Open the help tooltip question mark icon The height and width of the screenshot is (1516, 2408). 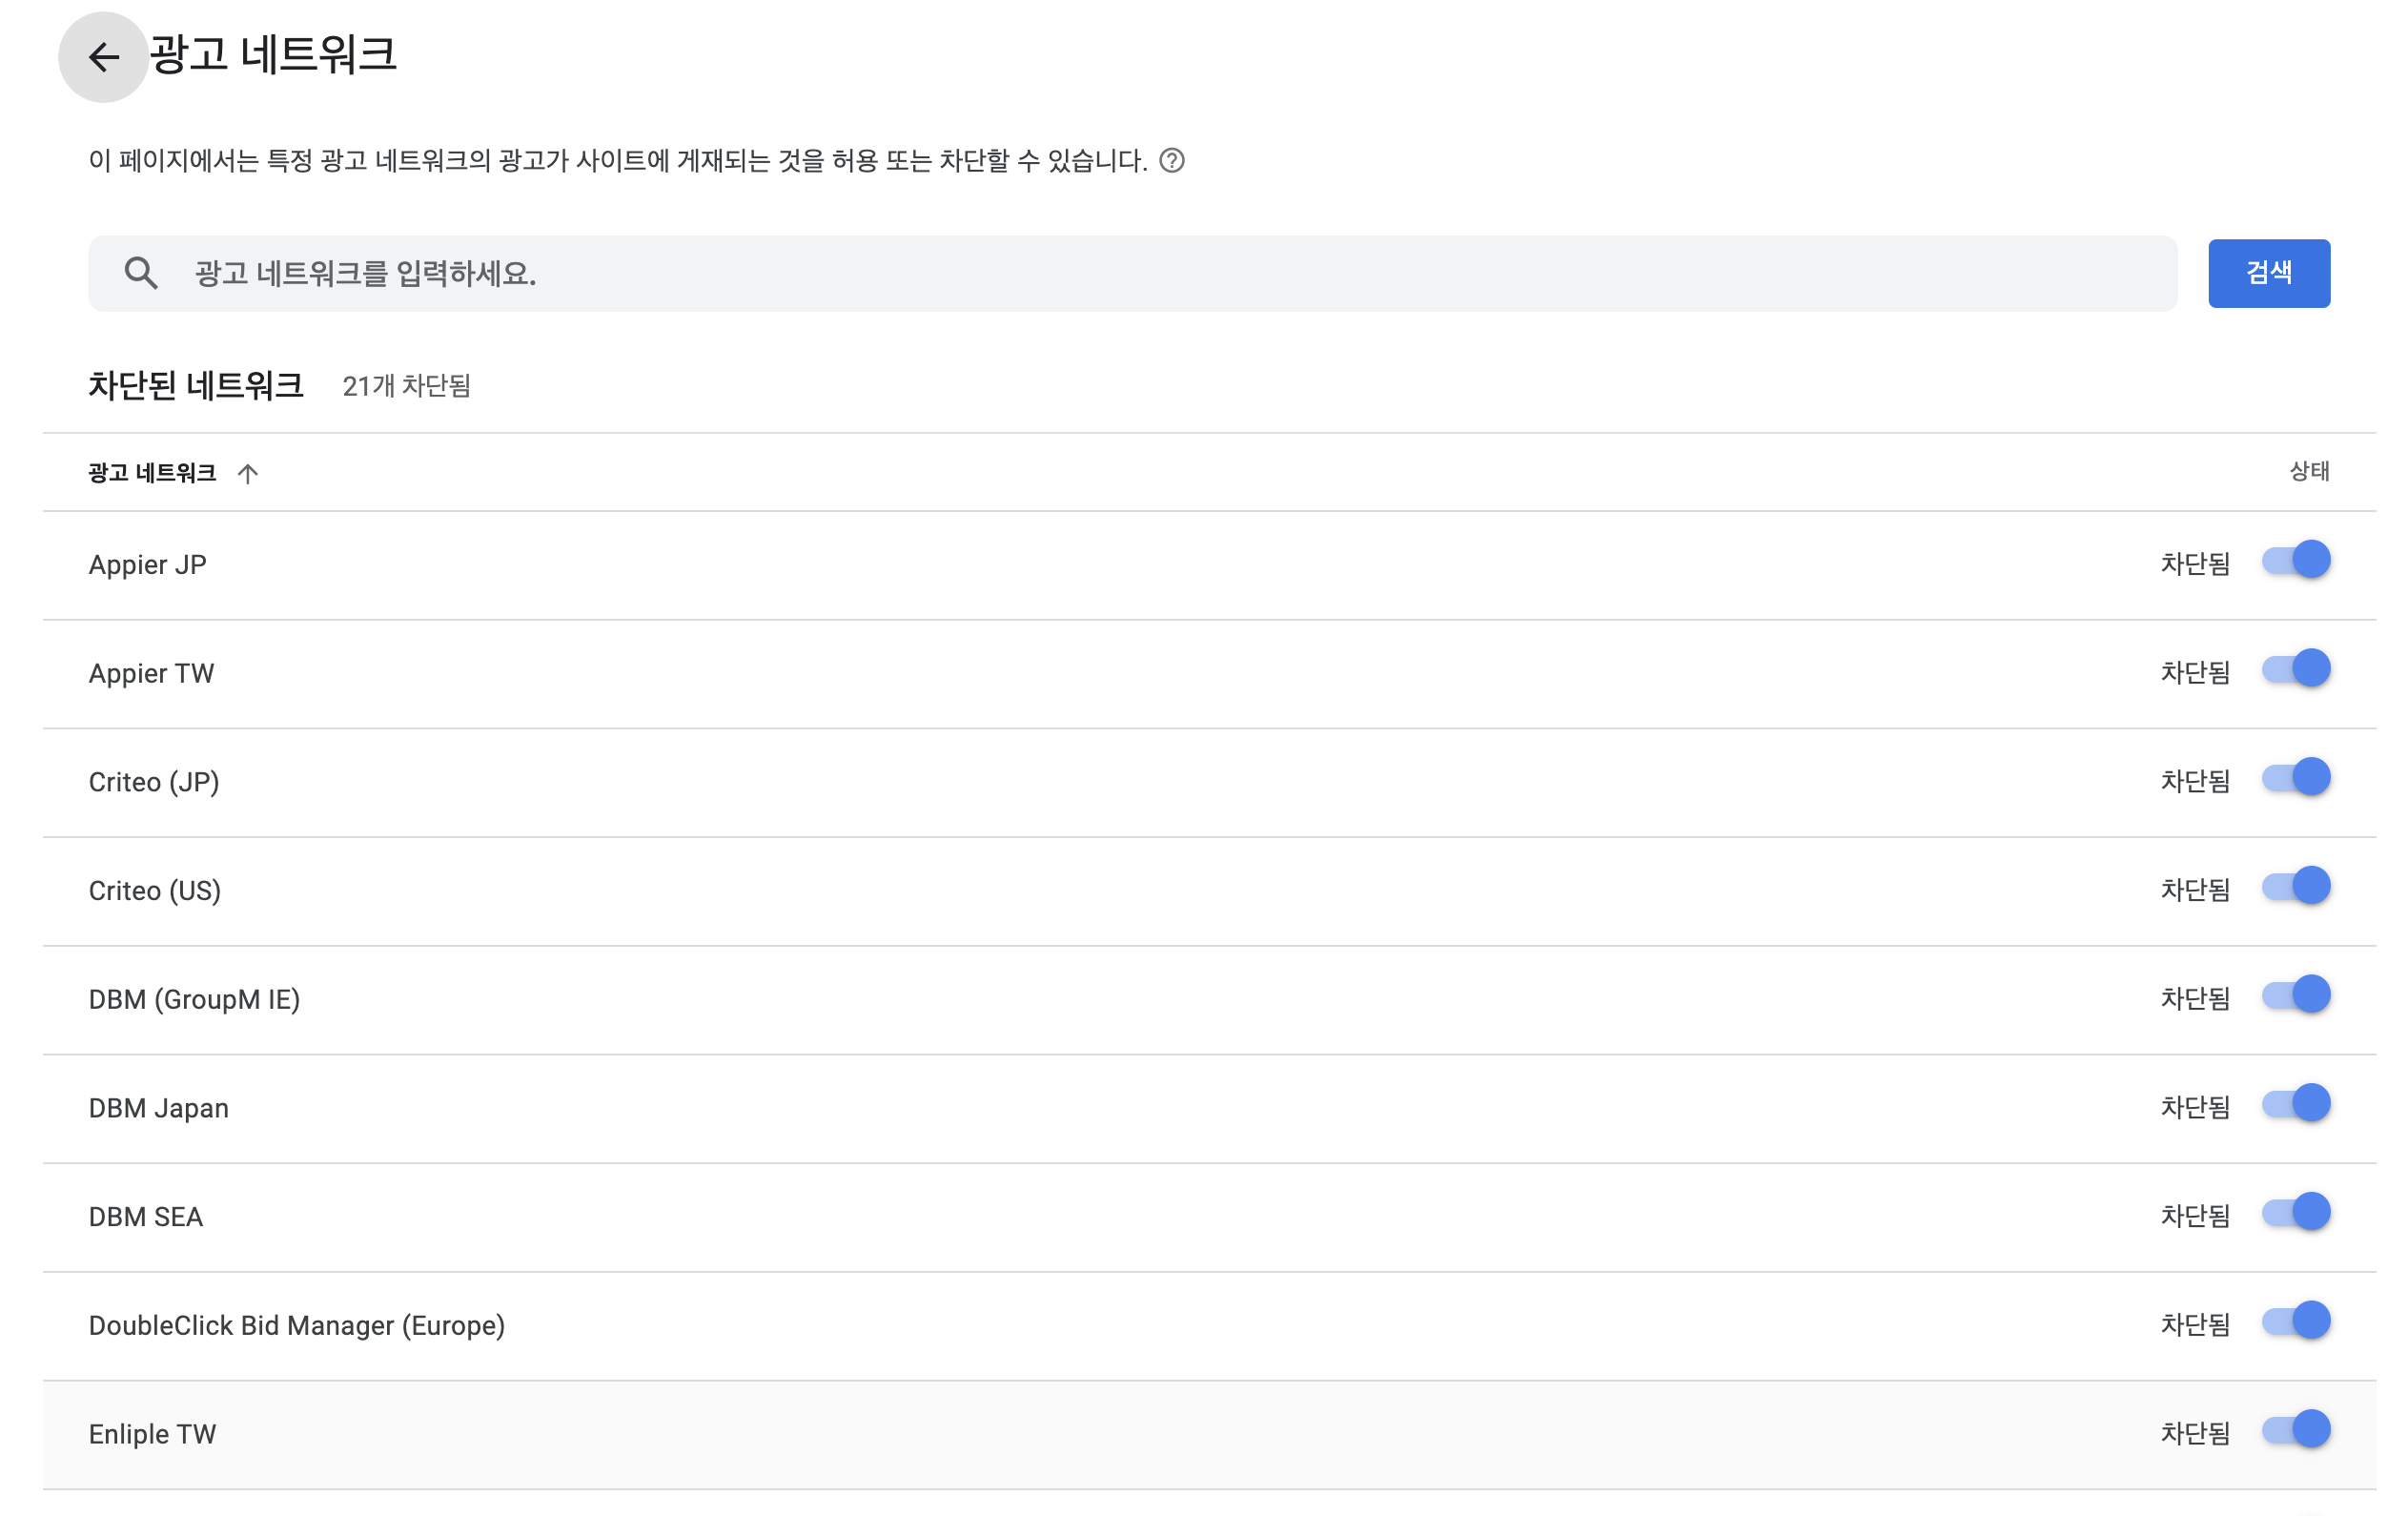[x=1172, y=163]
